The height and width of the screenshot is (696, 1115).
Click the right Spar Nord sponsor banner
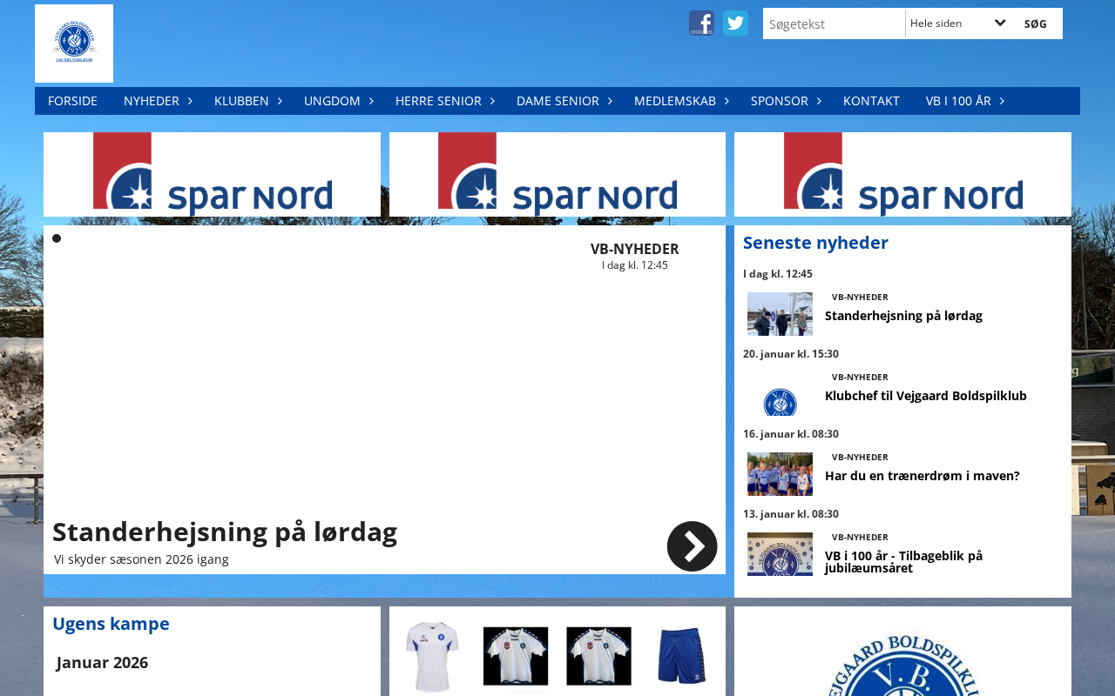pyautogui.click(x=902, y=174)
